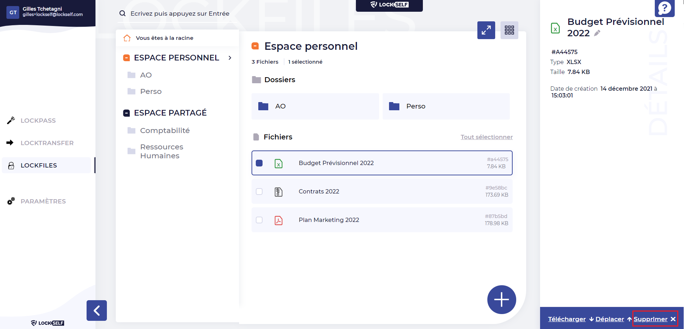Click the expand fullscreen arrows button
Image resolution: width=684 pixels, height=329 pixels.
point(486,30)
